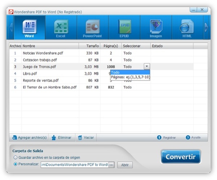Sort by the Nombre column header
Image resolution: width=217 pixels, height=180 pixels.
50,46
